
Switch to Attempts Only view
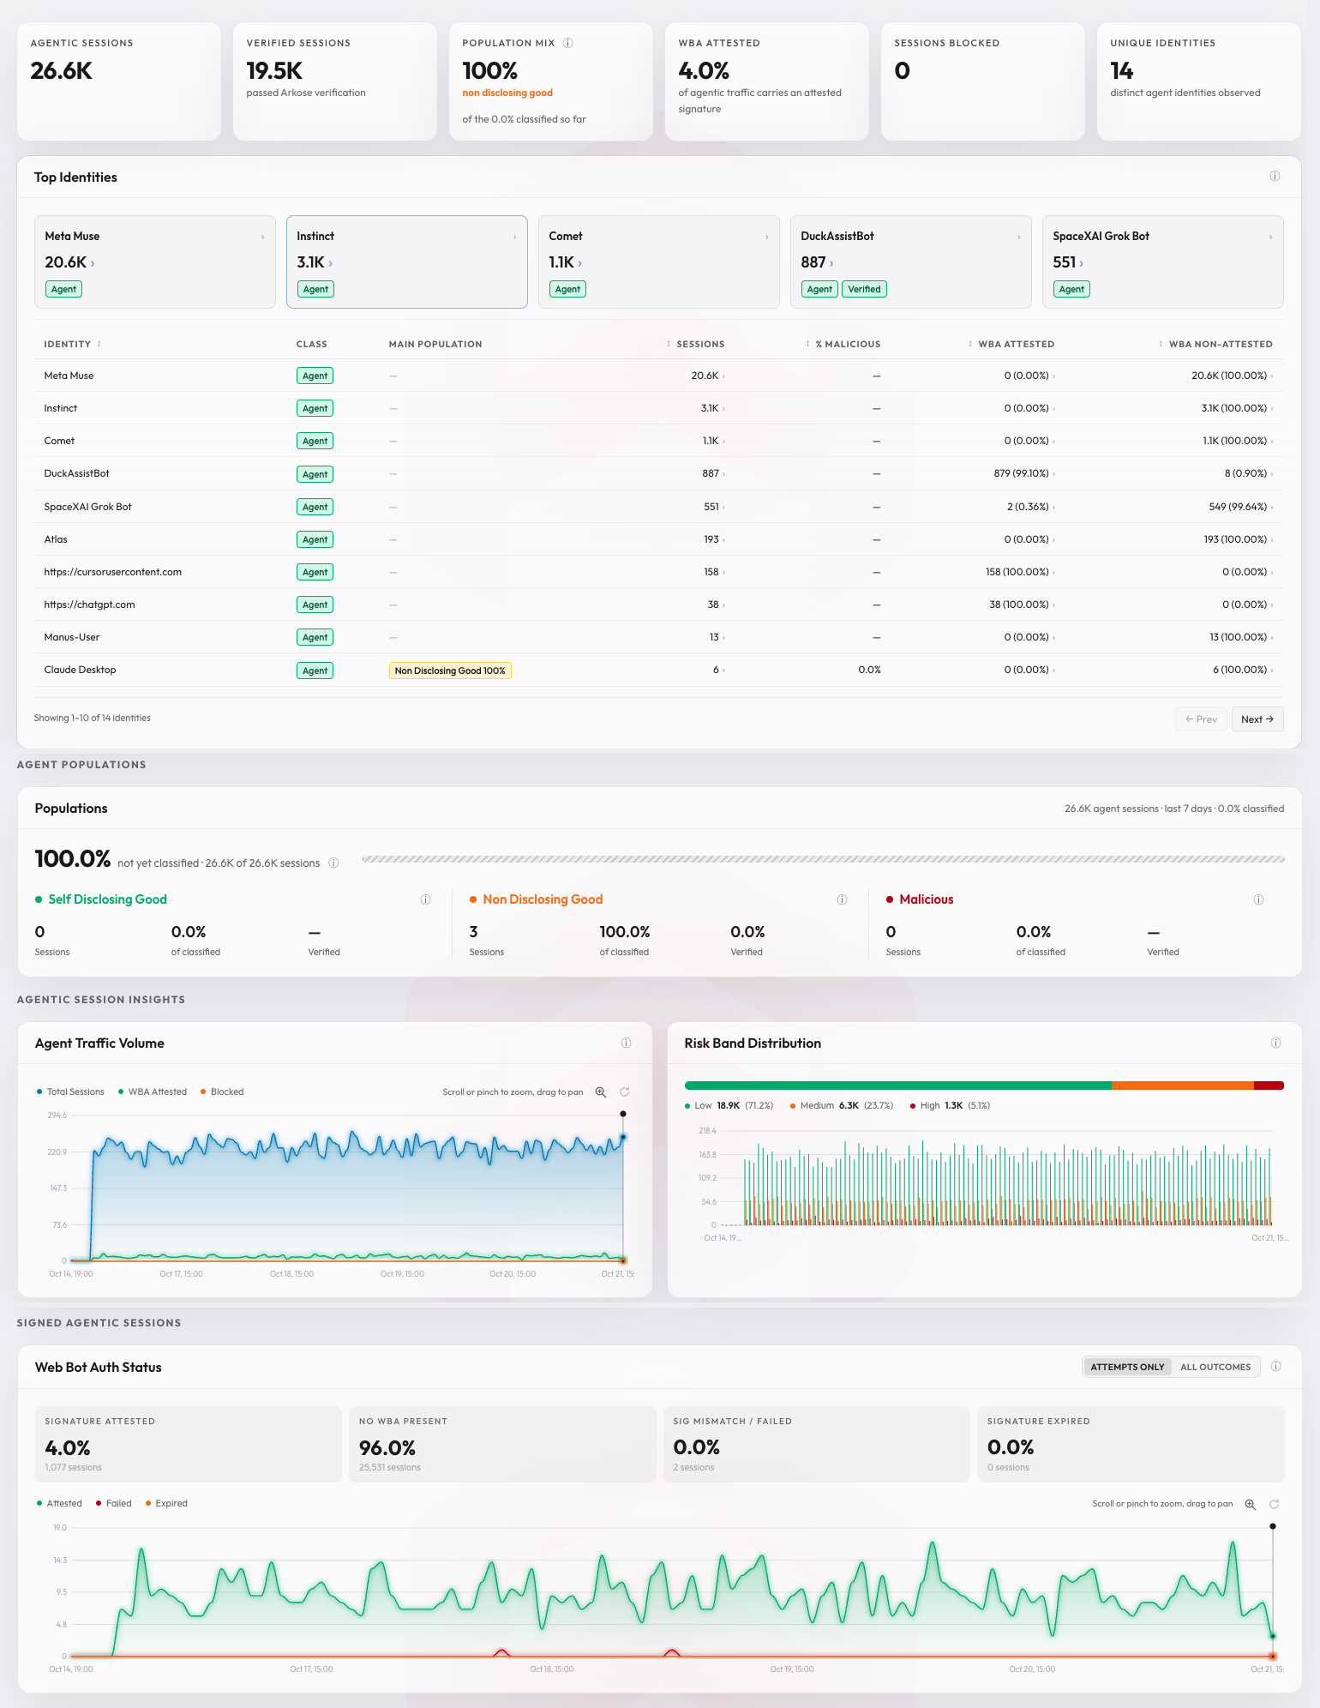click(x=1127, y=1367)
